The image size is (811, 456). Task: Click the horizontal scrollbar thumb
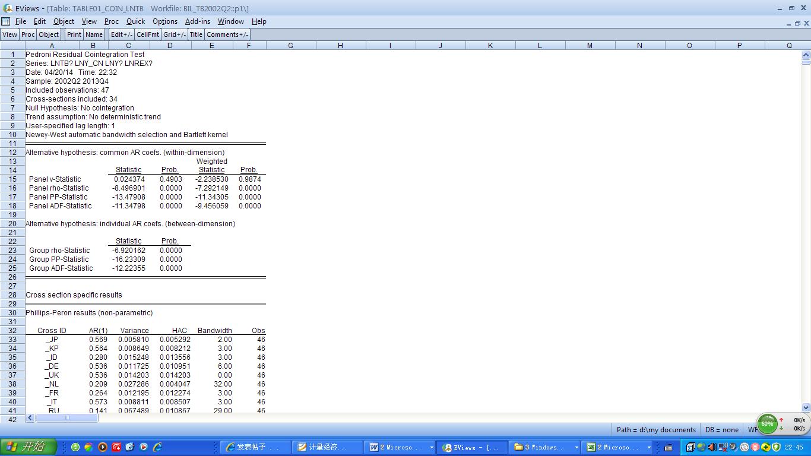[66, 418]
